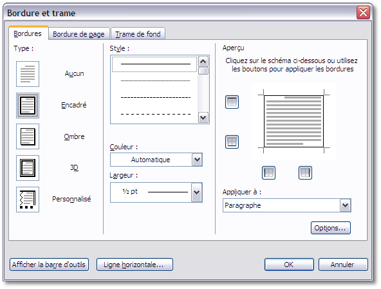381x289 pixels.
Task: Select the dotted line style in list
Action: click(155, 80)
